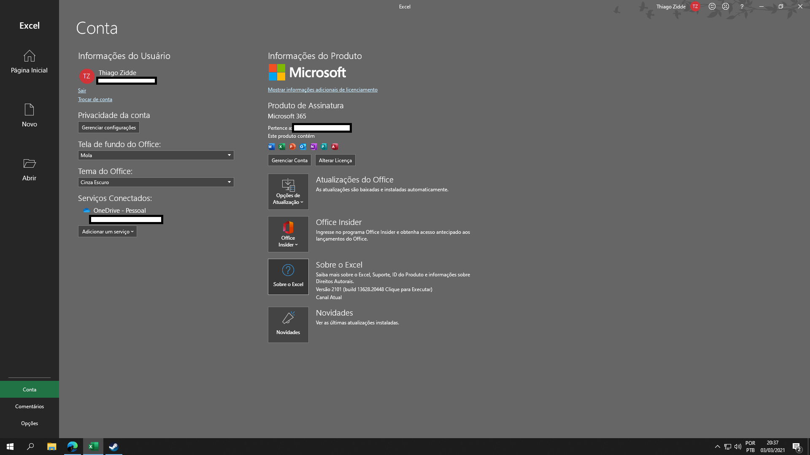The image size is (810, 455).
Task: Go to Página Inicial label
Action: coord(29,70)
